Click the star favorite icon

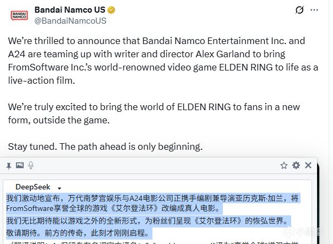point(284,165)
